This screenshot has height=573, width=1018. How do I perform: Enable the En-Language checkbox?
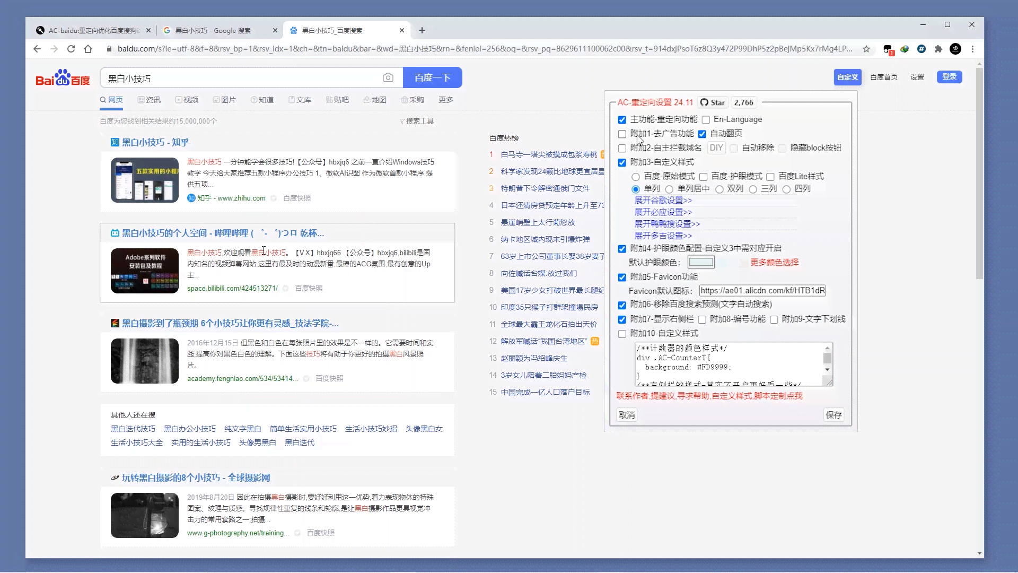point(706,120)
